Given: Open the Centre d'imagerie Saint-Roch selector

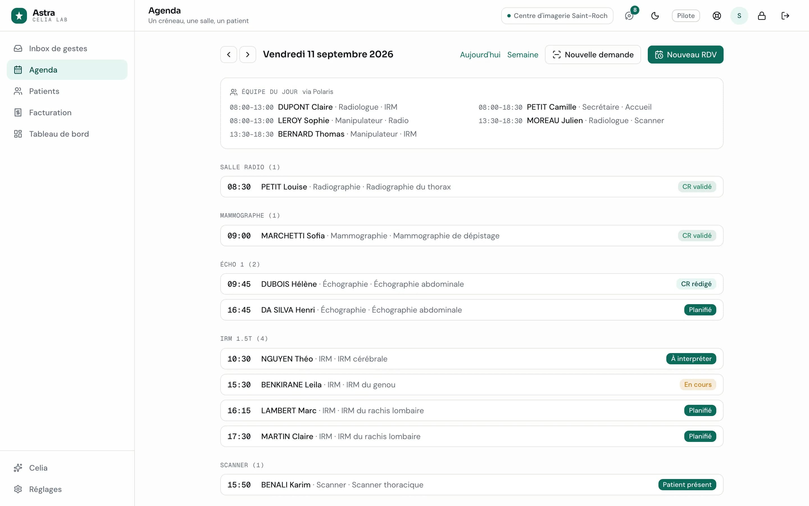Looking at the screenshot, I should (x=557, y=16).
